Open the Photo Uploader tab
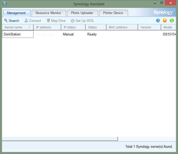 pyautogui.click(x=83, y=13)
